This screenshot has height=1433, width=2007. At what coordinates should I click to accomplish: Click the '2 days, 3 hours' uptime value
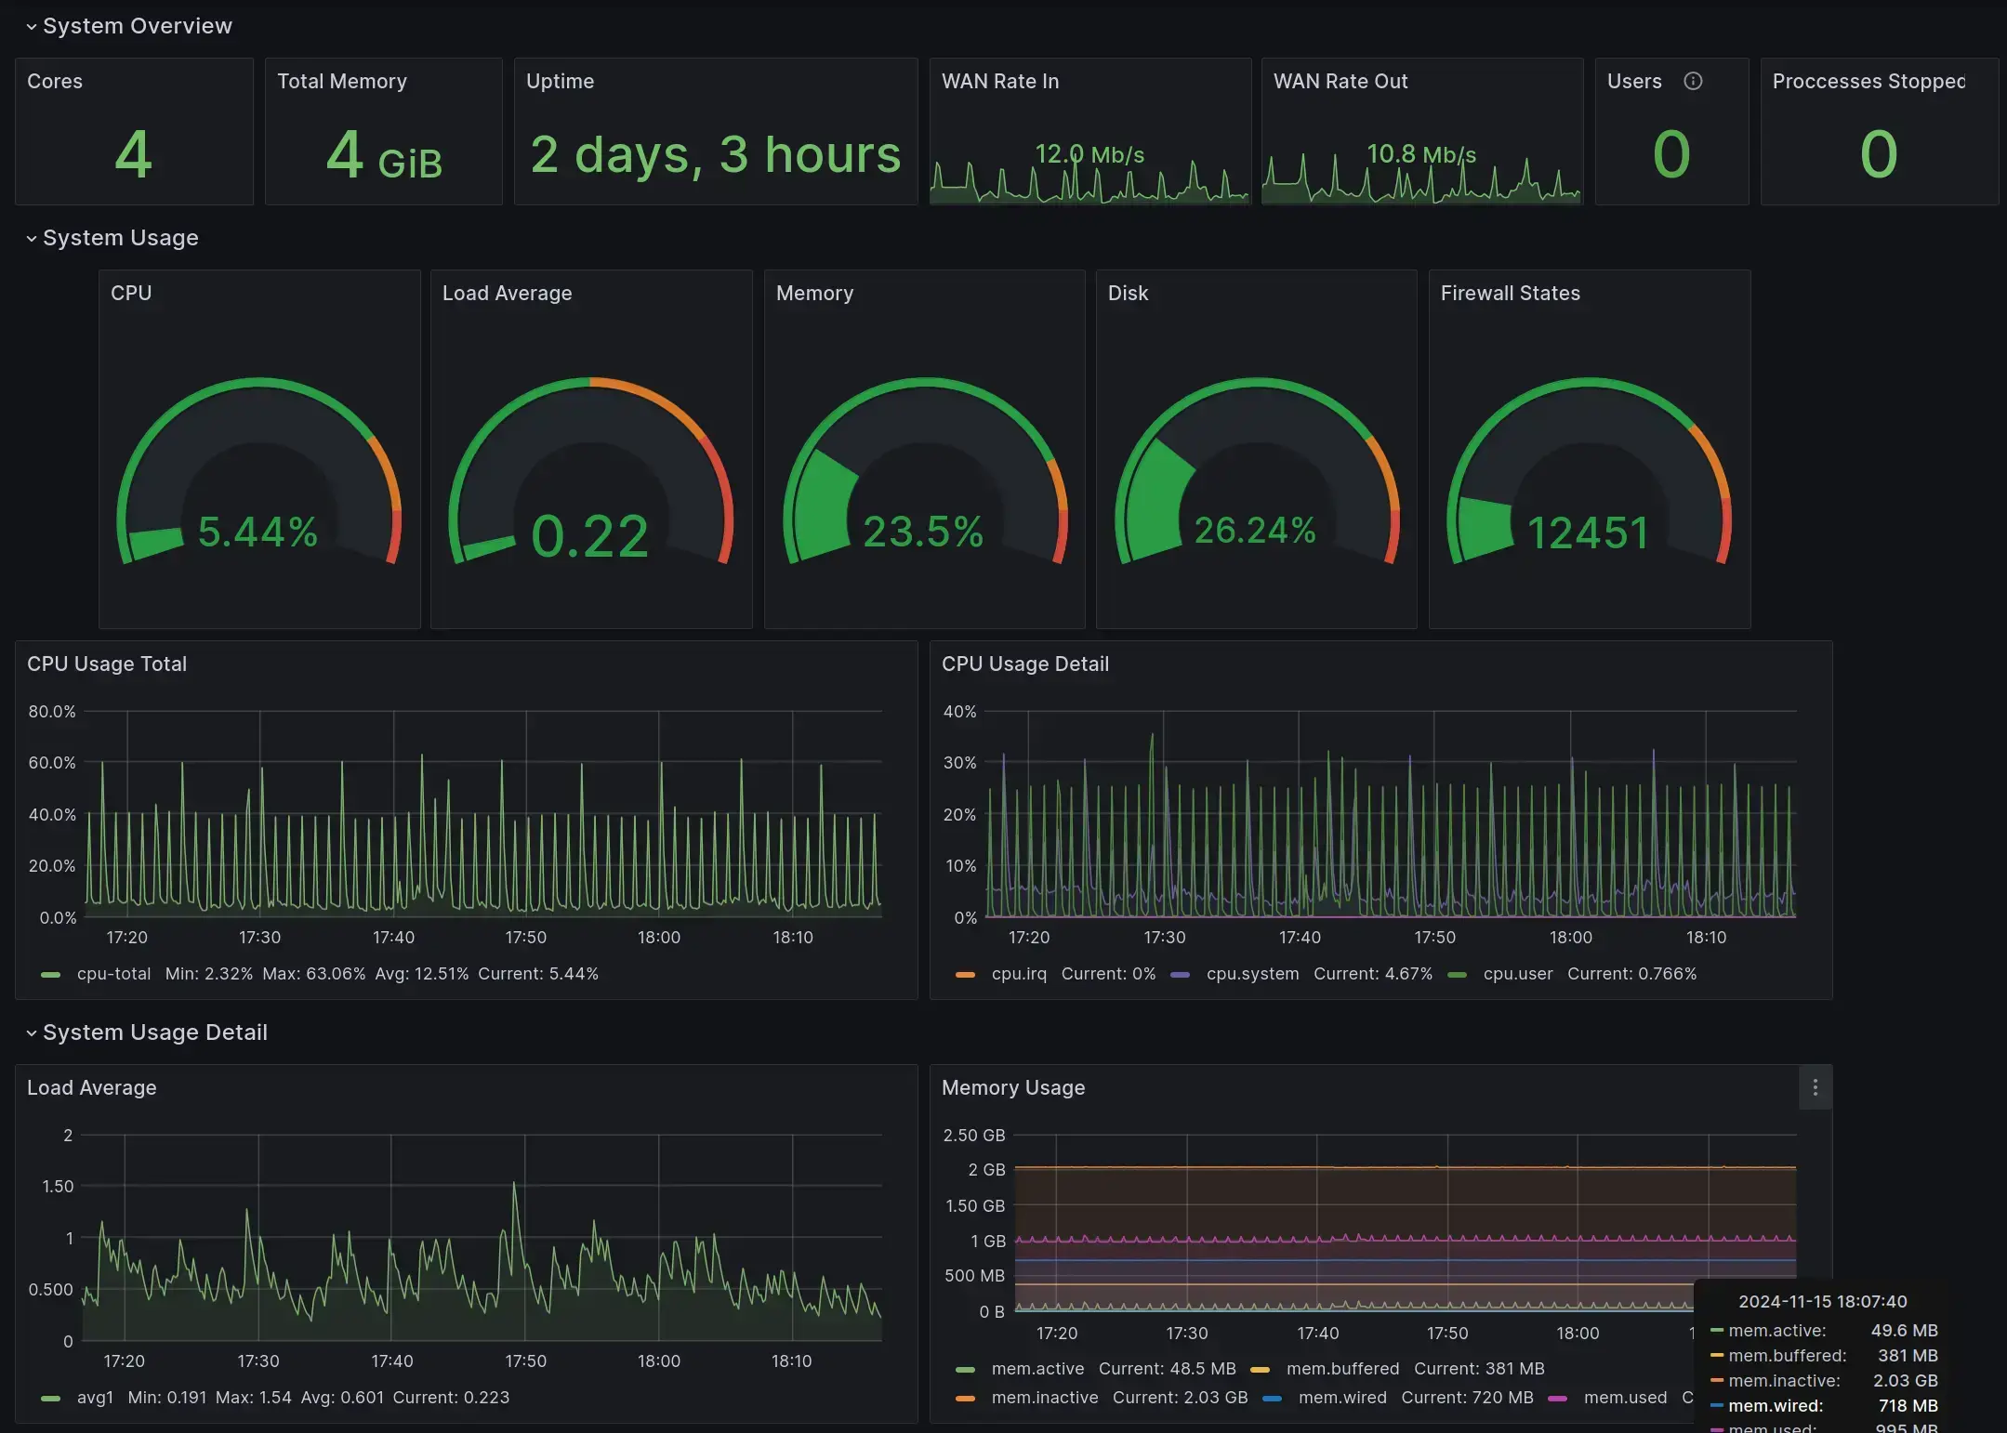point(716,154)
